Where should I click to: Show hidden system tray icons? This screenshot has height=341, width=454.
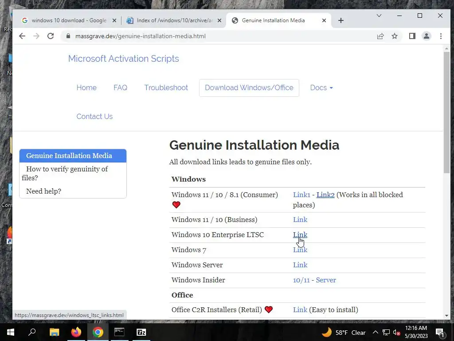point(375,332)
